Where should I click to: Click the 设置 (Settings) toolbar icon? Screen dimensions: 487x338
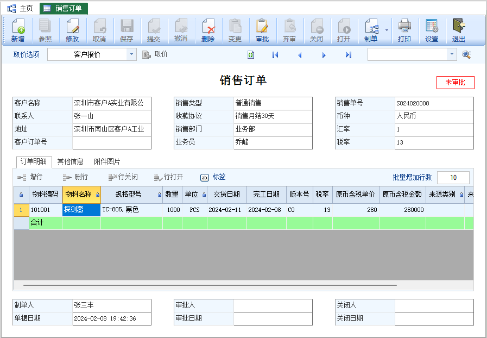click(432, 30)
